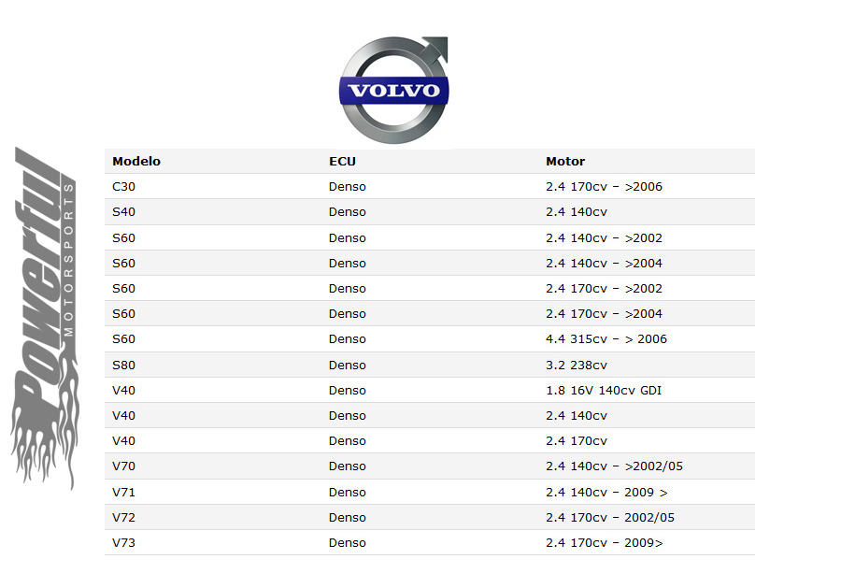Screen dimensions: 841x588
Task: Select motor value '2.4 170cv – 2009>'
Action: [x=605, y=543]
